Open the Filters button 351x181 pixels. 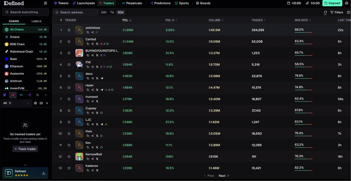pos(337,12)
